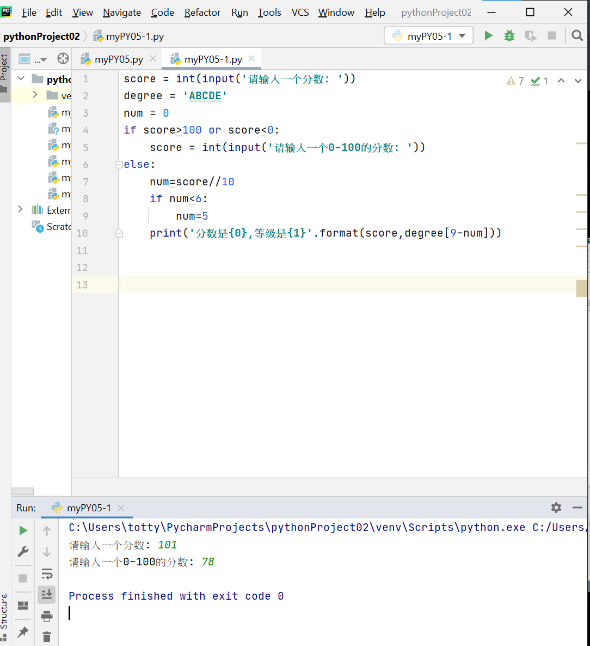Click the stop square in main toolbar
Screen dimensions: 590x646
552,36
